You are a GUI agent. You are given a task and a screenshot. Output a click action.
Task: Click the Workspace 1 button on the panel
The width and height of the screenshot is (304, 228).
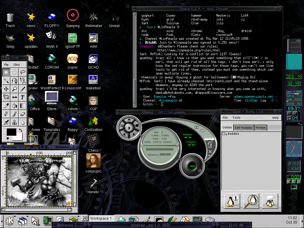click(101, 218)
